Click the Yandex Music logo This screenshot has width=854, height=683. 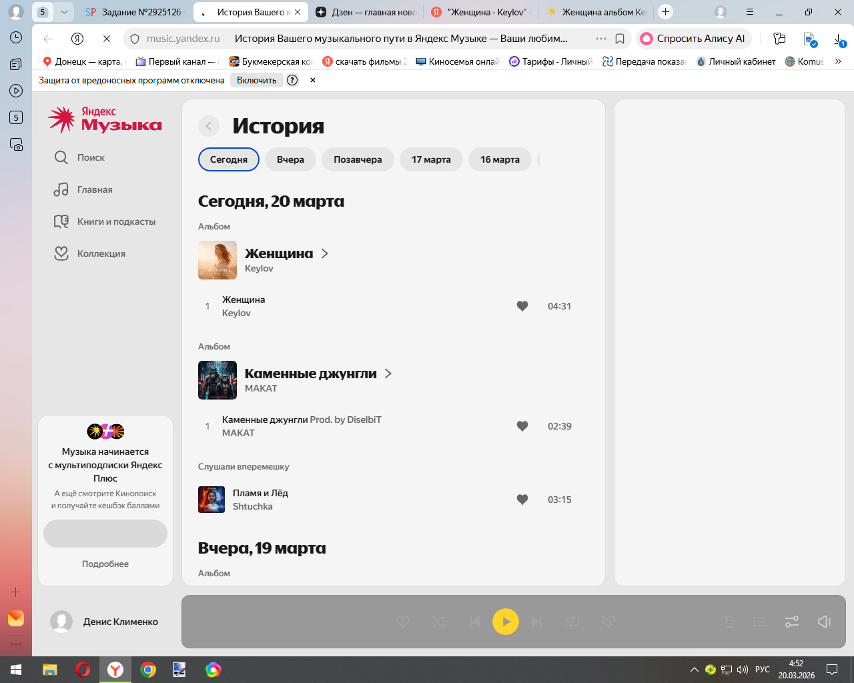click(105, 119)
